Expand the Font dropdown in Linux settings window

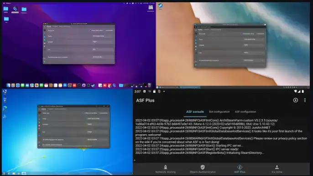tap(254, 53)
